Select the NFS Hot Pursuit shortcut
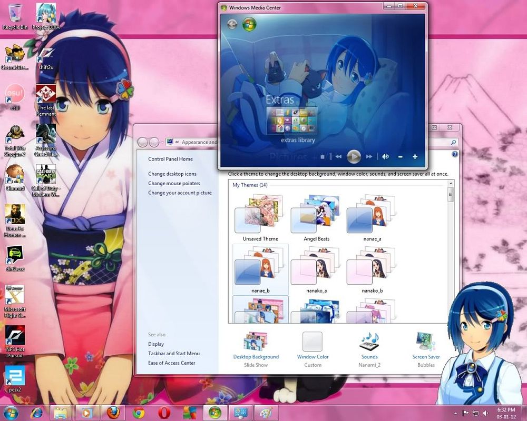The image size is (527, 421). click(15, 342)
